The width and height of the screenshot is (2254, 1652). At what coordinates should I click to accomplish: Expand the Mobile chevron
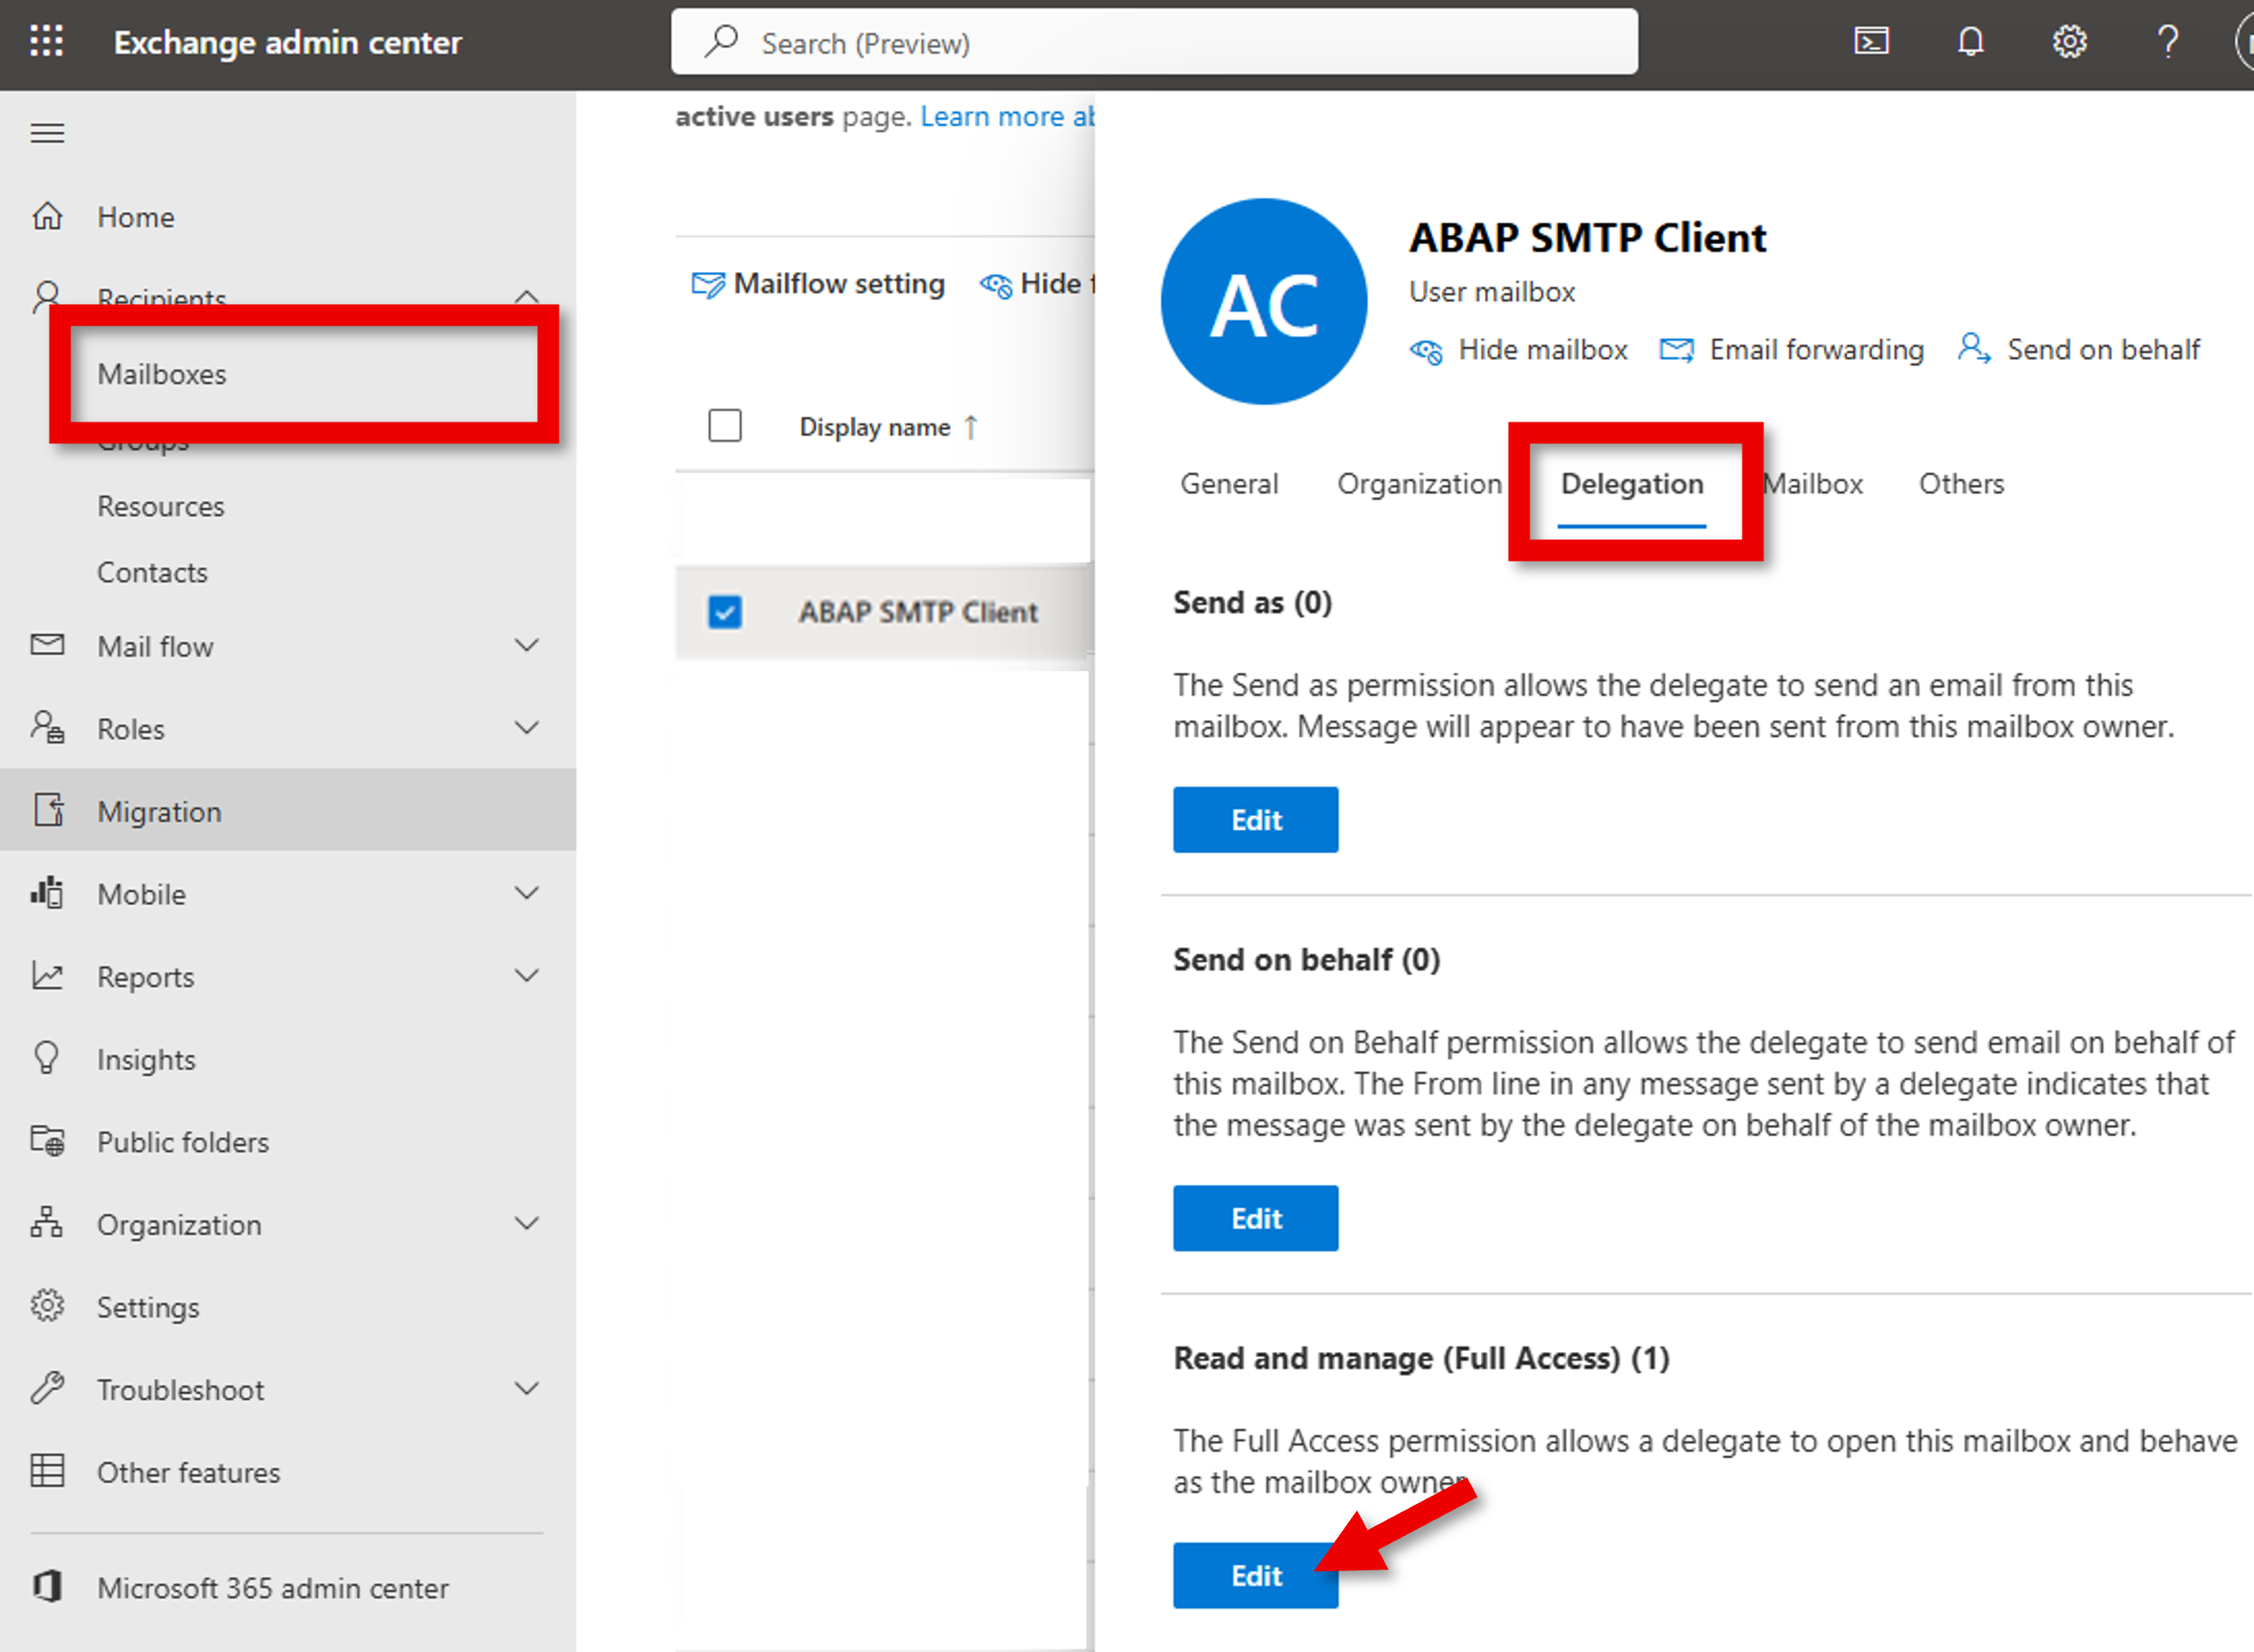(526, 892)
